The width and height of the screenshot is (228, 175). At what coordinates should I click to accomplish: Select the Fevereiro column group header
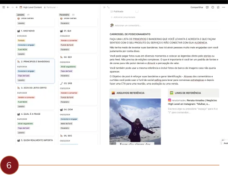click(x=64, y=15)
